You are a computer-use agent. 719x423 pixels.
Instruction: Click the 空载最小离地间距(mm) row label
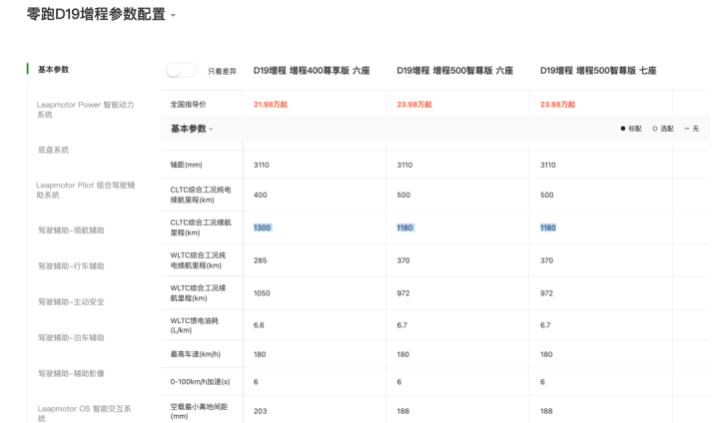pos(199,411)
